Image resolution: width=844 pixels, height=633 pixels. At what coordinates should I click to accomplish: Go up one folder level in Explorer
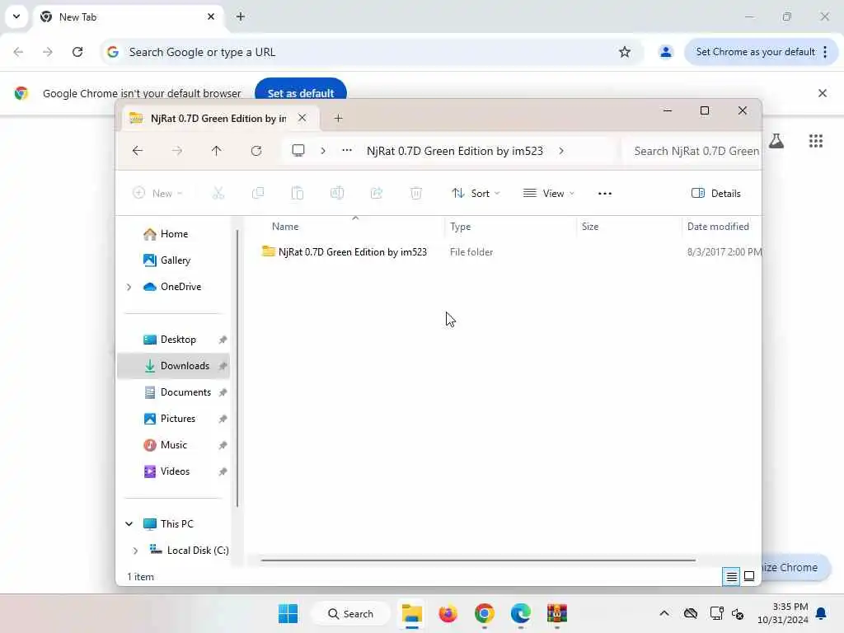point(217,151)
